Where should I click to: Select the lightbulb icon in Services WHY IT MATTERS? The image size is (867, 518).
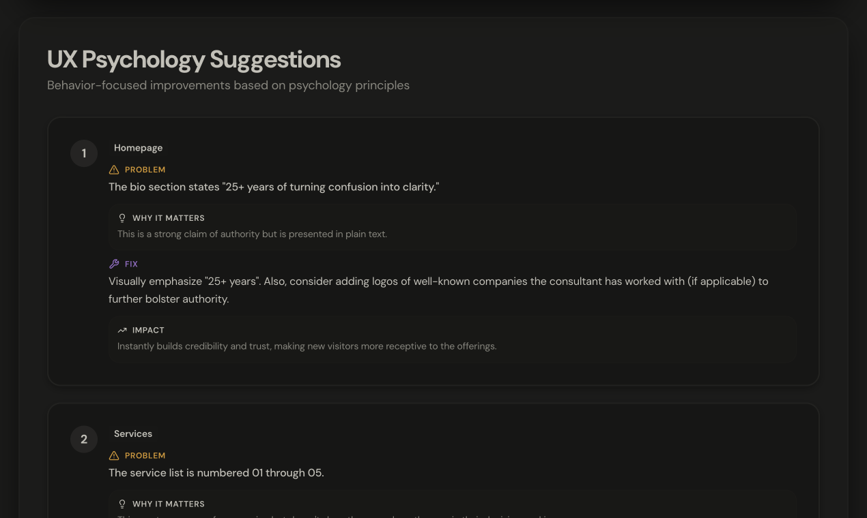tap(122, 504)
